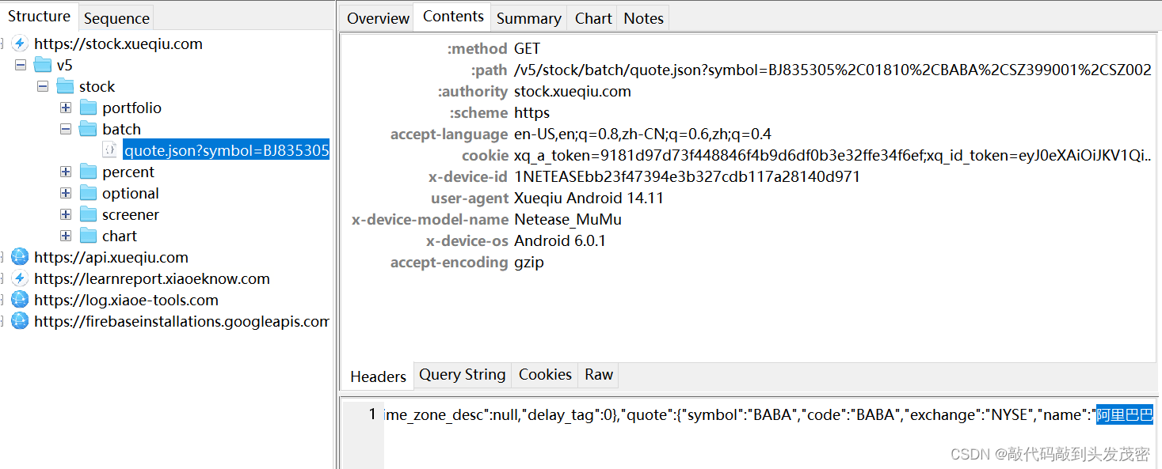Image resolution: width=1162 pixels, height=469 pixels.
Task: Click the percent folder icon
Action: click(x=89, y=172)
